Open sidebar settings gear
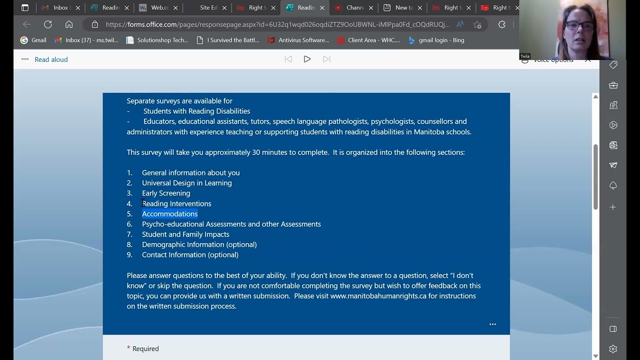 tap(613, 349)
